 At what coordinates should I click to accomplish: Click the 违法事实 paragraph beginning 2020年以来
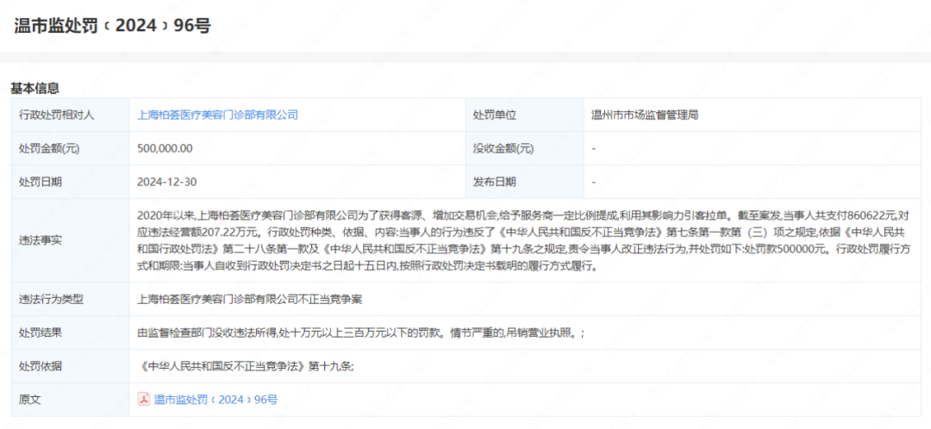click(x=526, y=240)
